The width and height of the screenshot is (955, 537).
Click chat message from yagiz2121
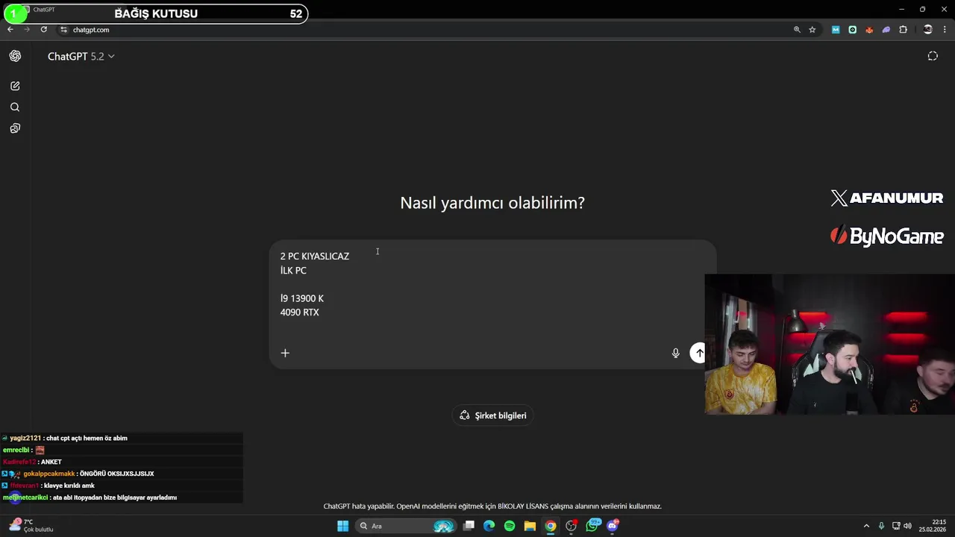tap(69, 438)
